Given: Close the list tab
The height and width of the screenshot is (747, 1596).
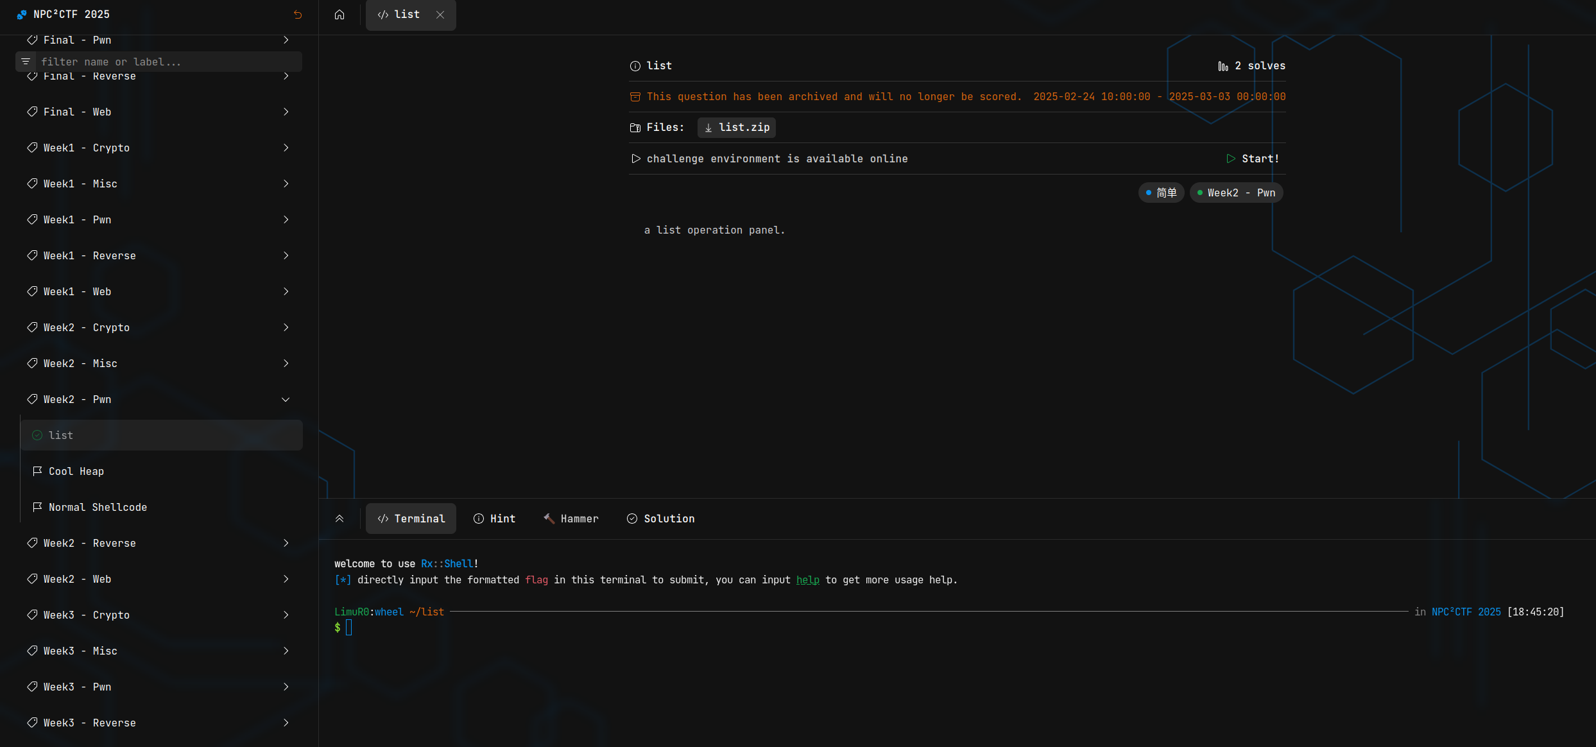Looking at the screenshot, I should (x=440, y=15).
